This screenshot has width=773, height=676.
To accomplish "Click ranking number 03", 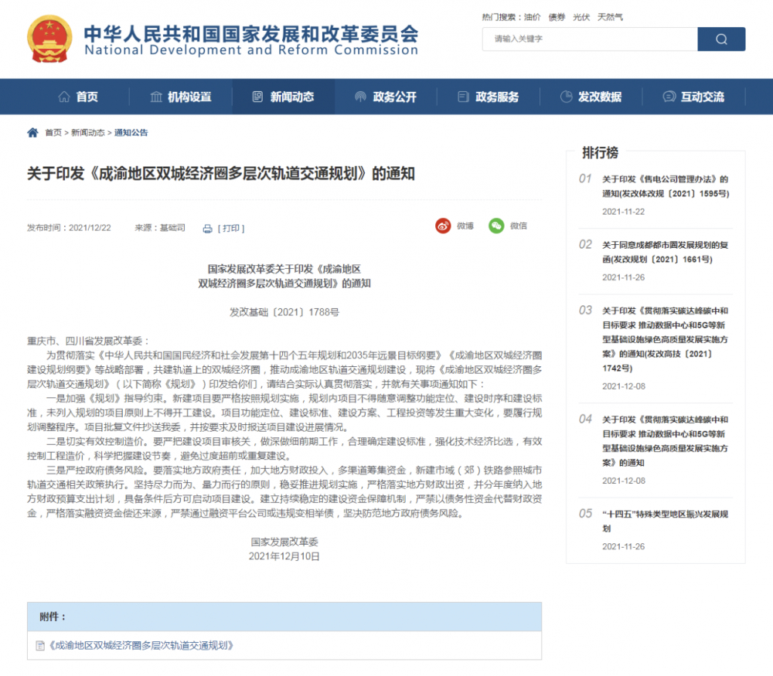I will (x=585, y=311).
